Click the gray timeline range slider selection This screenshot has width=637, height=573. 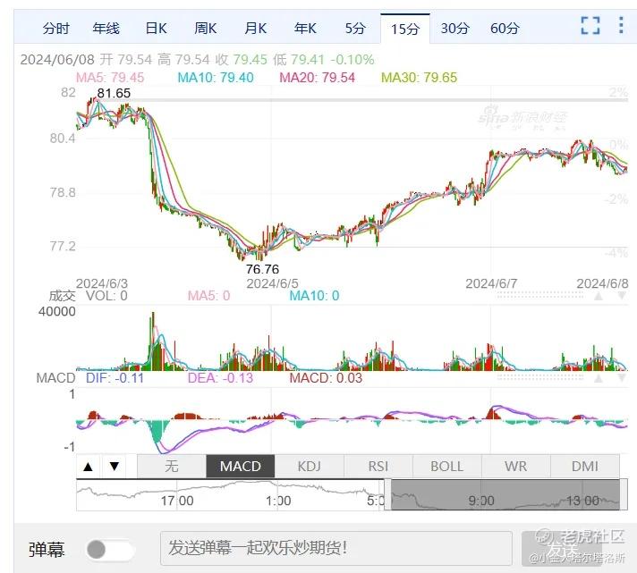point(505,494)
